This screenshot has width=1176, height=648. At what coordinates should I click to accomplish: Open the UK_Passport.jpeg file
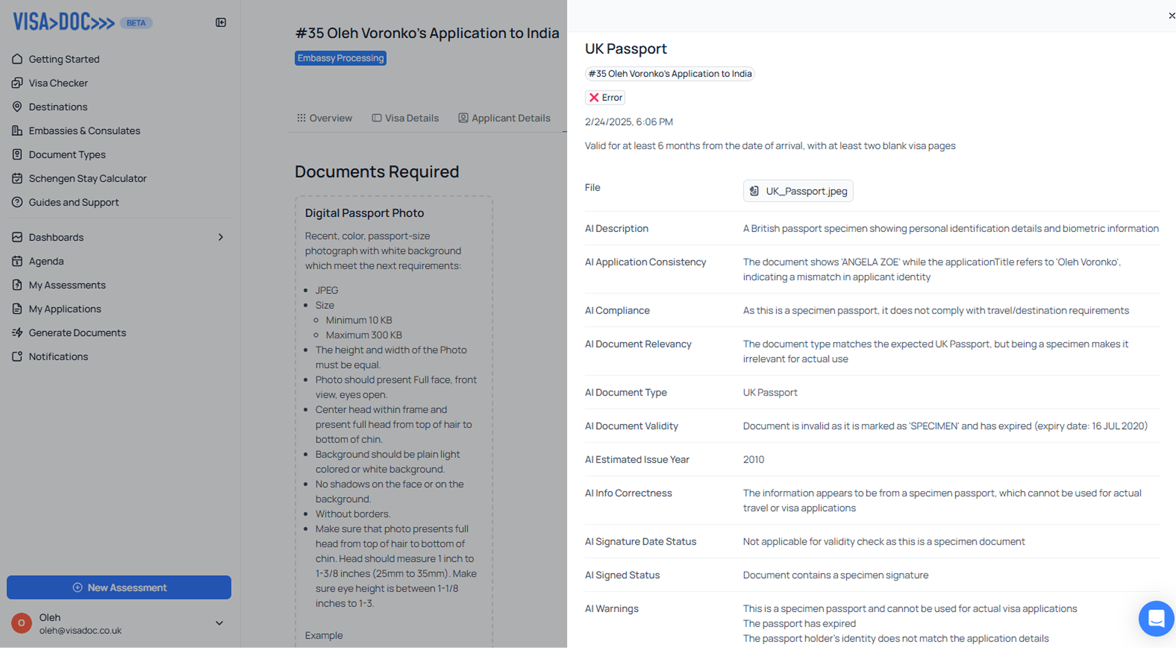coord(798,191)
